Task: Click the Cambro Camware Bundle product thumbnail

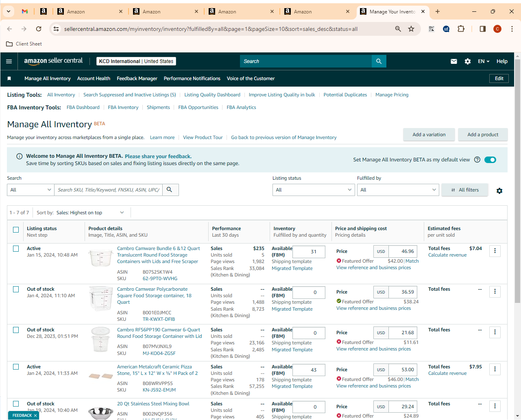Action: [101, 258]
